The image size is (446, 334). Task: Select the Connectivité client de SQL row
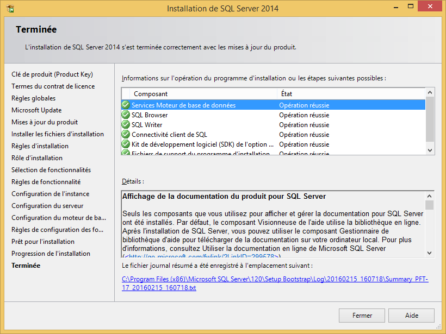coord(274,134)
